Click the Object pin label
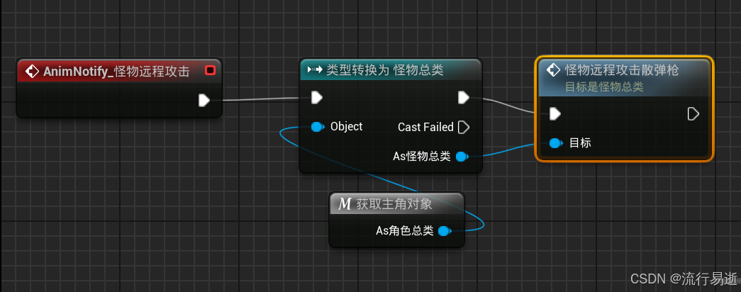This screenshot has height=292, width=741. click(x=347, y=127)
